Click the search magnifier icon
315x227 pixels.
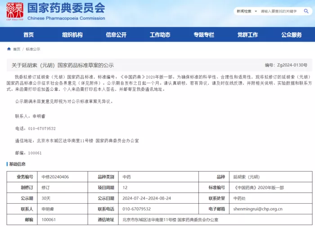(x=306, y=11)
